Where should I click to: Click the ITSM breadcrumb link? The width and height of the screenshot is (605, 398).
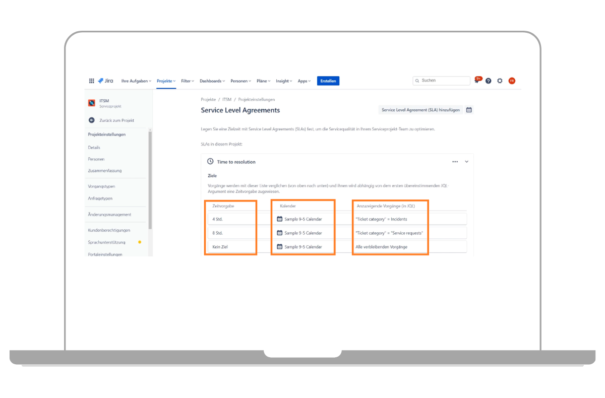point(227,100)
